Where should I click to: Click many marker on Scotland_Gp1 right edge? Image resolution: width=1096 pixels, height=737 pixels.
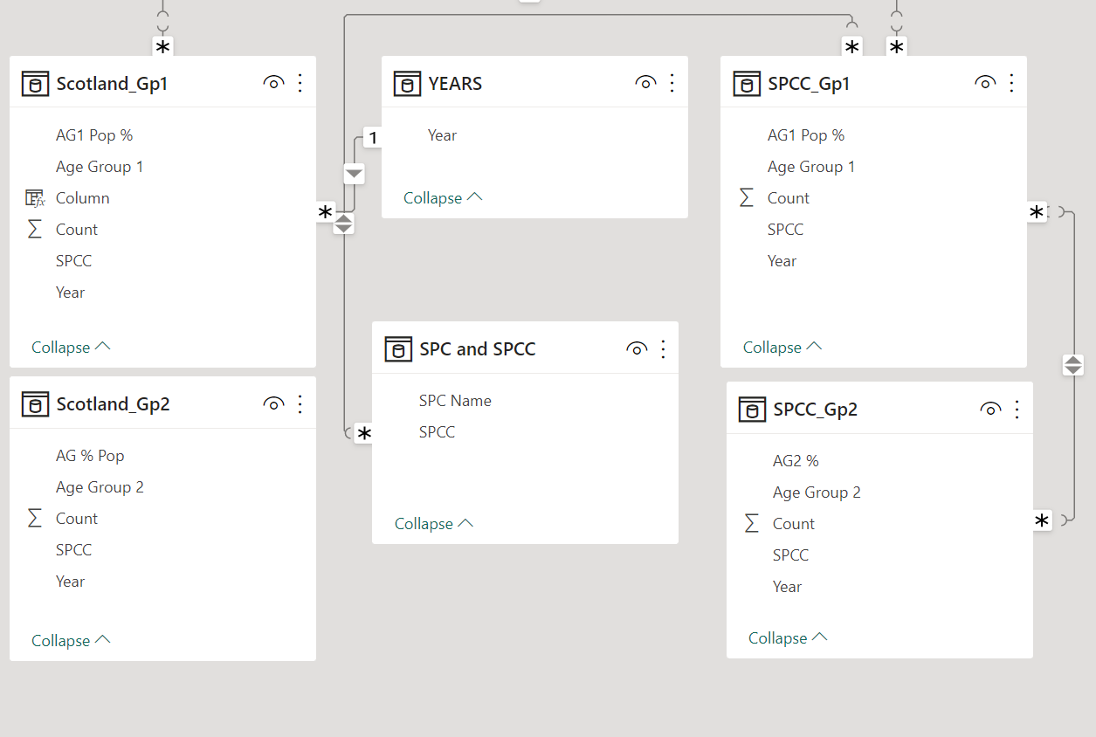(326, 212)
